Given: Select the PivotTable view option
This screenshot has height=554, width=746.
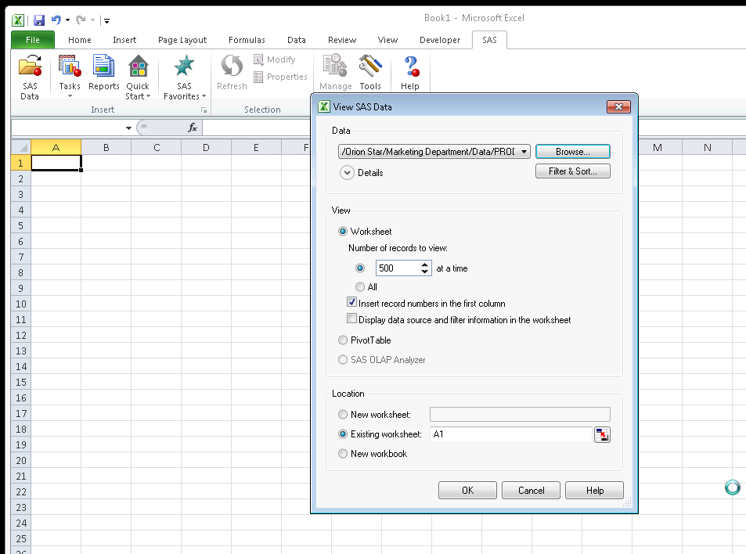Looking at the screenshot, I should pos(343,340).
